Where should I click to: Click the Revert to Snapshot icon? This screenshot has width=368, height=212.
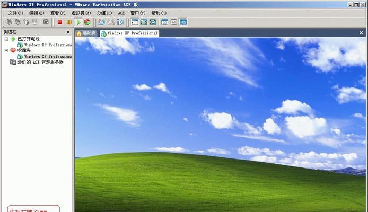tap(111, 22)
